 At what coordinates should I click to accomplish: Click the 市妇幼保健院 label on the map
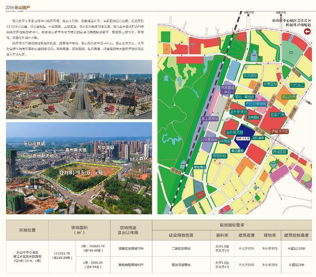pos(255,104)
